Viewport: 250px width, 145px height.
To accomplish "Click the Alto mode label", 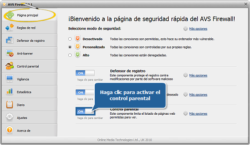I will click(x=86, y=55).
